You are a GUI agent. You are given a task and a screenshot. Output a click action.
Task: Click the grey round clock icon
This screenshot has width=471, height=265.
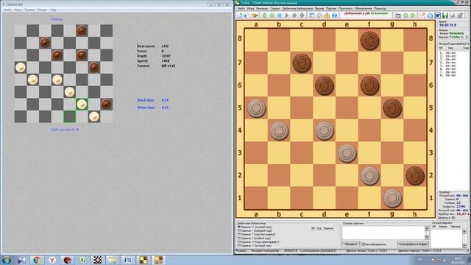tap(319, 15)
